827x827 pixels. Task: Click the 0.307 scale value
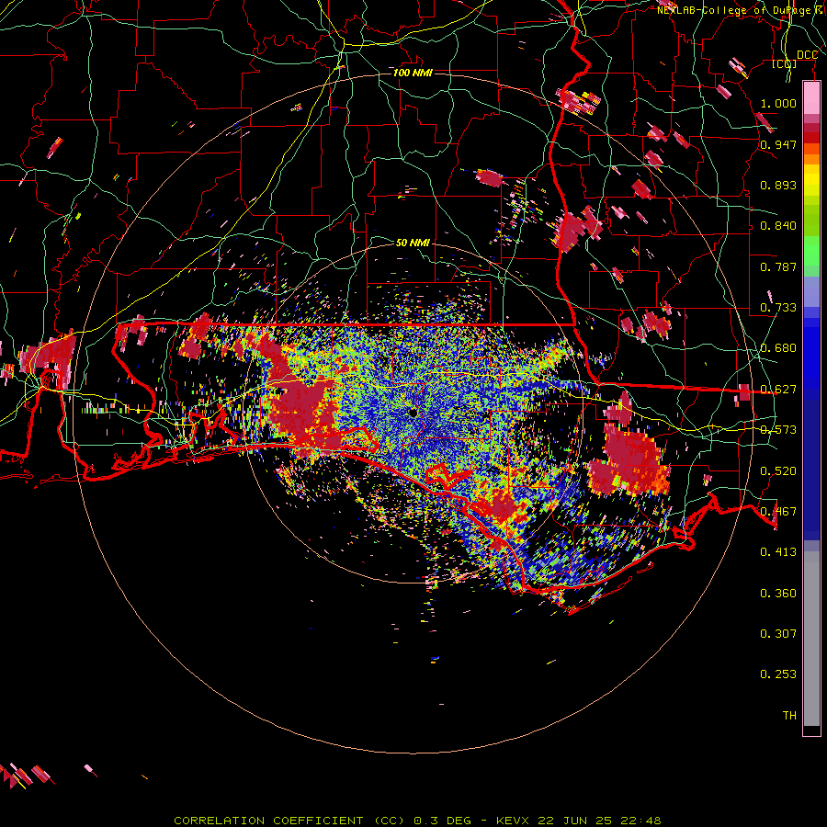778,633
